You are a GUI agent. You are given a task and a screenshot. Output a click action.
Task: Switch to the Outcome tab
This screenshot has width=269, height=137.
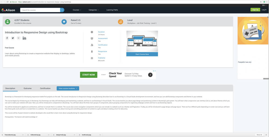[28, 88]
